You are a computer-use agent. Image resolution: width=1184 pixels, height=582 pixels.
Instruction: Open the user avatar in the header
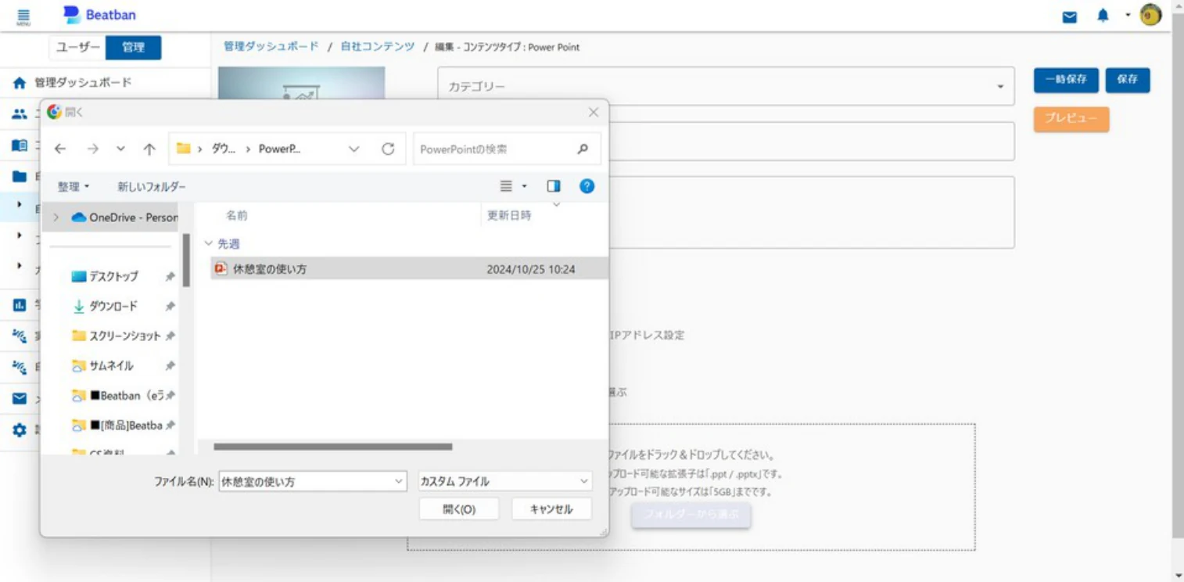tap(1150, 15)
